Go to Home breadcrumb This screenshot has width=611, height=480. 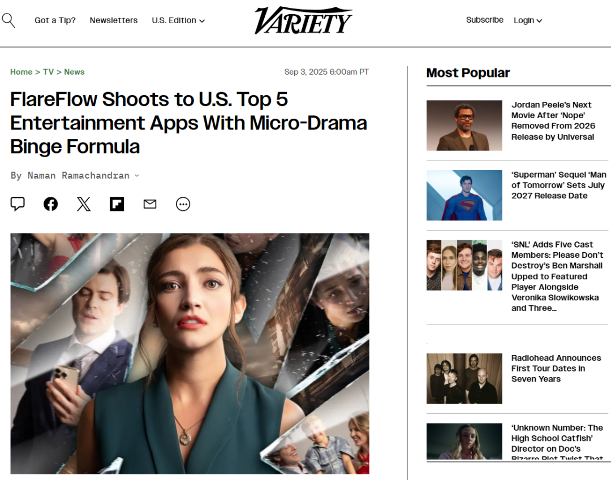pyautogui.click(x=21, y=72)
